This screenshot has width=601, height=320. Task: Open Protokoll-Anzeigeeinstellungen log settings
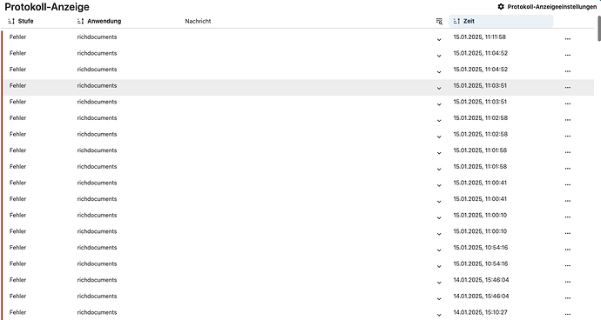(547, 7)
